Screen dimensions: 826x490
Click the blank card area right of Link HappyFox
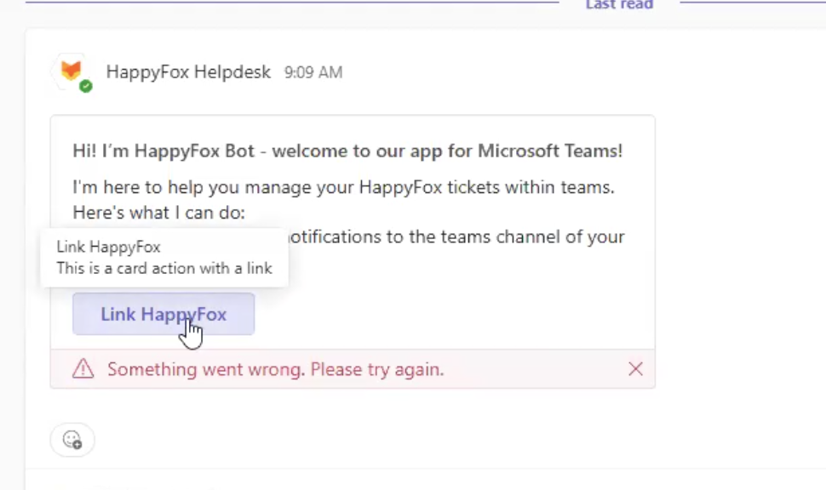[451, 314]
